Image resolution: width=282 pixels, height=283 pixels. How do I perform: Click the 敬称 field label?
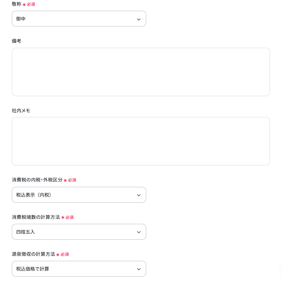[16, 4]
